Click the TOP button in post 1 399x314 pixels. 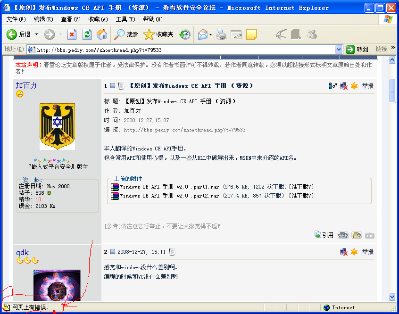369,236
